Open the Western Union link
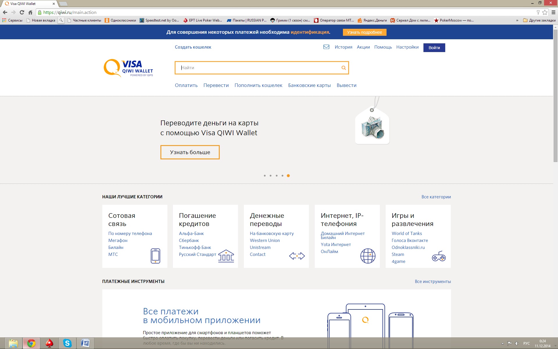 coord(265,241)
